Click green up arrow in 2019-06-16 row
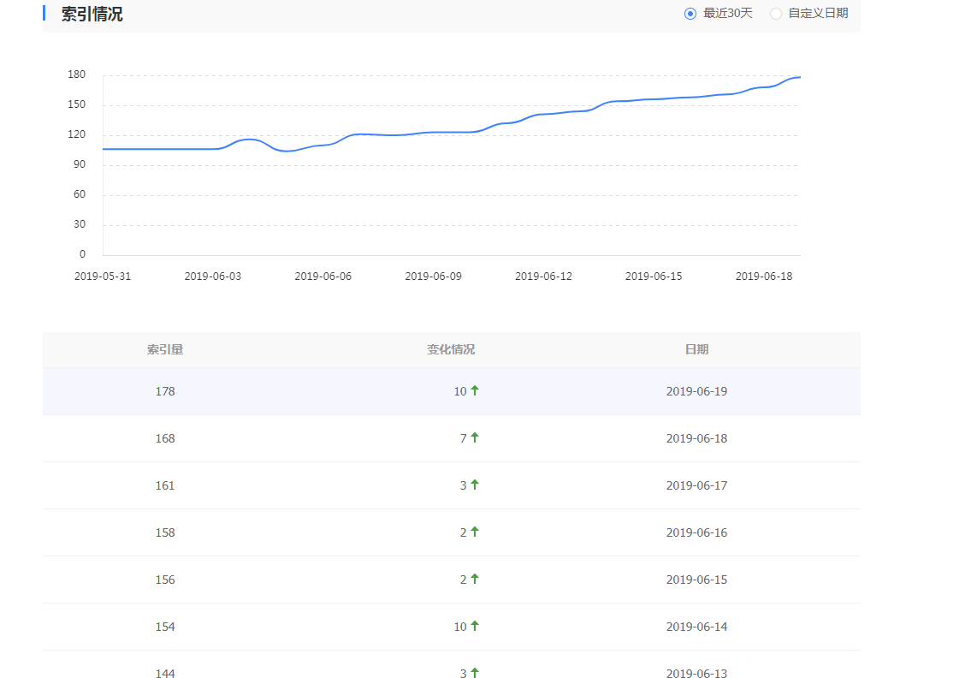 [x=475, y=532]
